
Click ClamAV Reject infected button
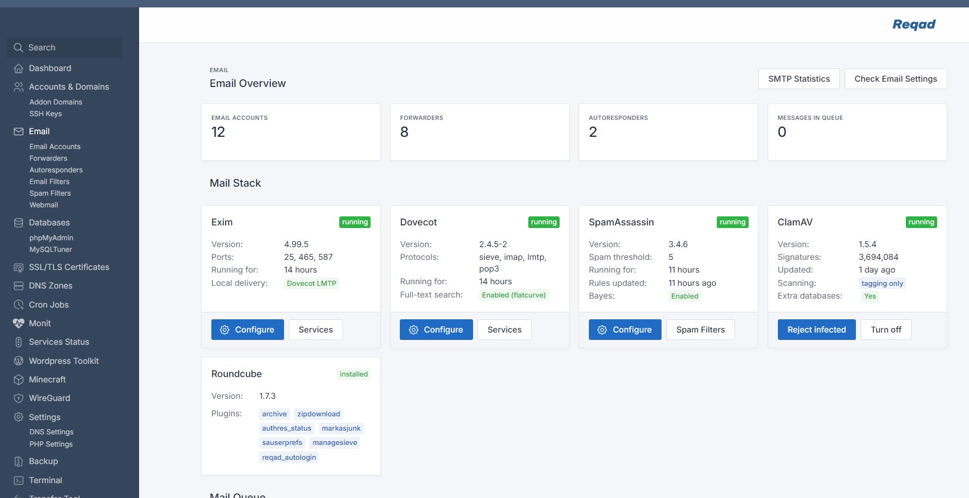click(x=817, y=330)
